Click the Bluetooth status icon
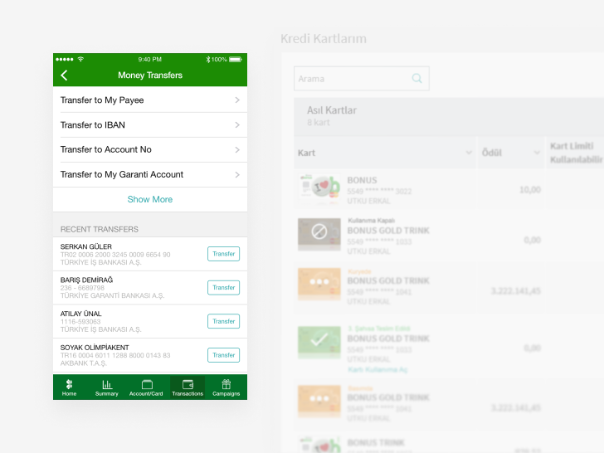Image resolution: width=604 pixels, height=453 pixels. coord(208,60)
